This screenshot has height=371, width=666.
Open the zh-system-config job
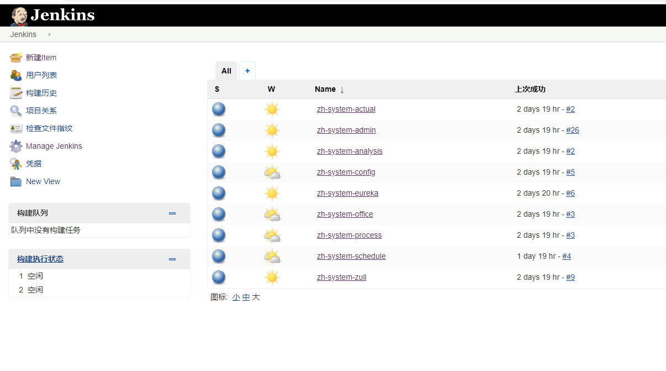(346, 172)
